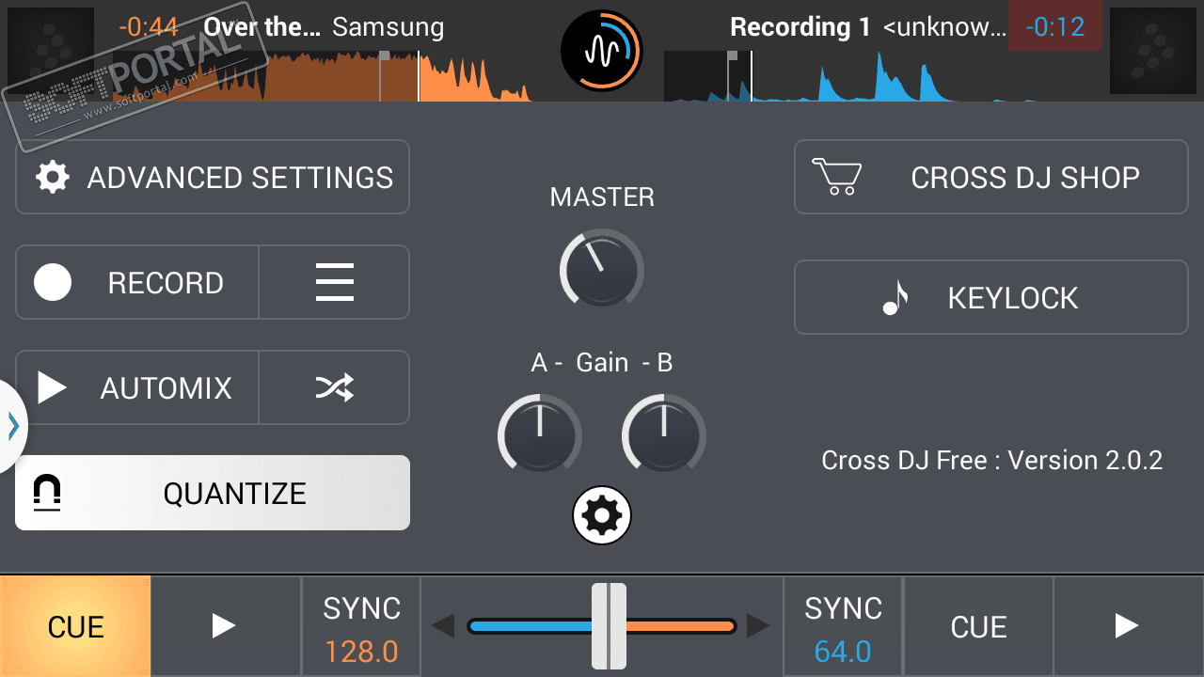Sync deck A at 128.0 BPM
1204x677 pixels.
click(361, 627)
